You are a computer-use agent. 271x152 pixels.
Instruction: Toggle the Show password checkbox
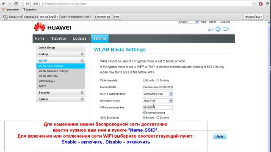[144, 112]
